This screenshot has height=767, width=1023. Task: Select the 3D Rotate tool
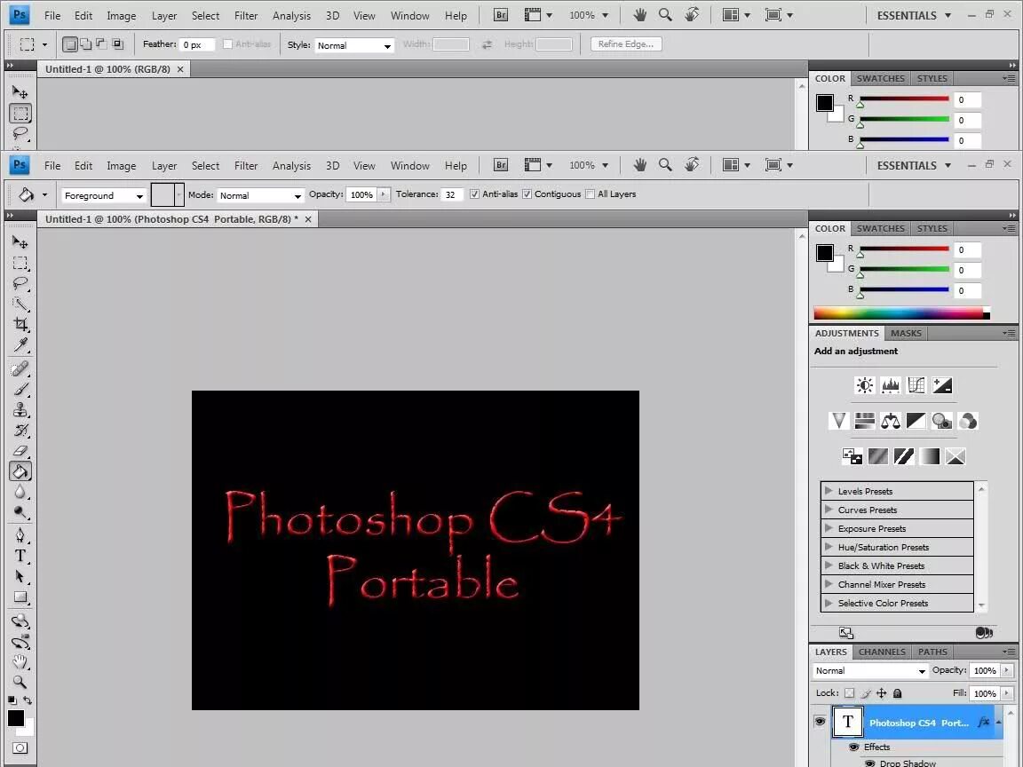[x=20, y=621]
